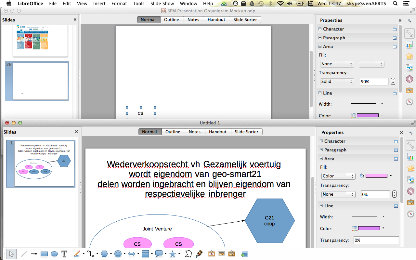The height and width of the screenshot is (260, 416).
Task: Open Fill type dropdown showing Color
Action: (x=338, y=176)
